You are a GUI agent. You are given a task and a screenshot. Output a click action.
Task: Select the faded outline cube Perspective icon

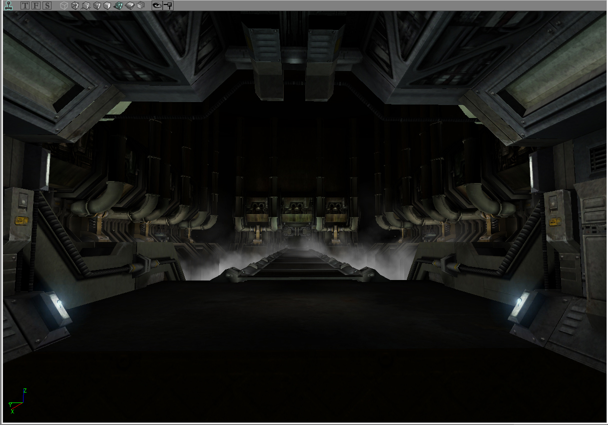[64, 5]
